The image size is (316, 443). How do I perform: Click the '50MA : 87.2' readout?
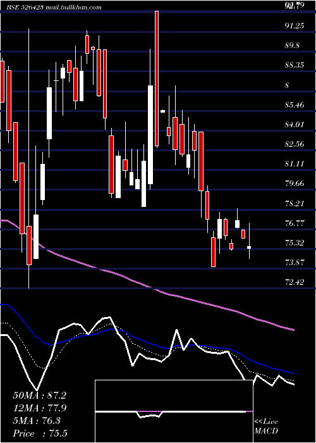[40, 396]
